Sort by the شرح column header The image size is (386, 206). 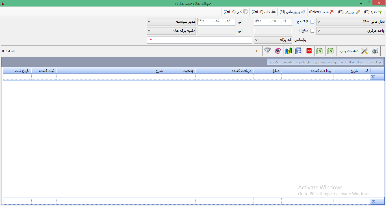111,70
